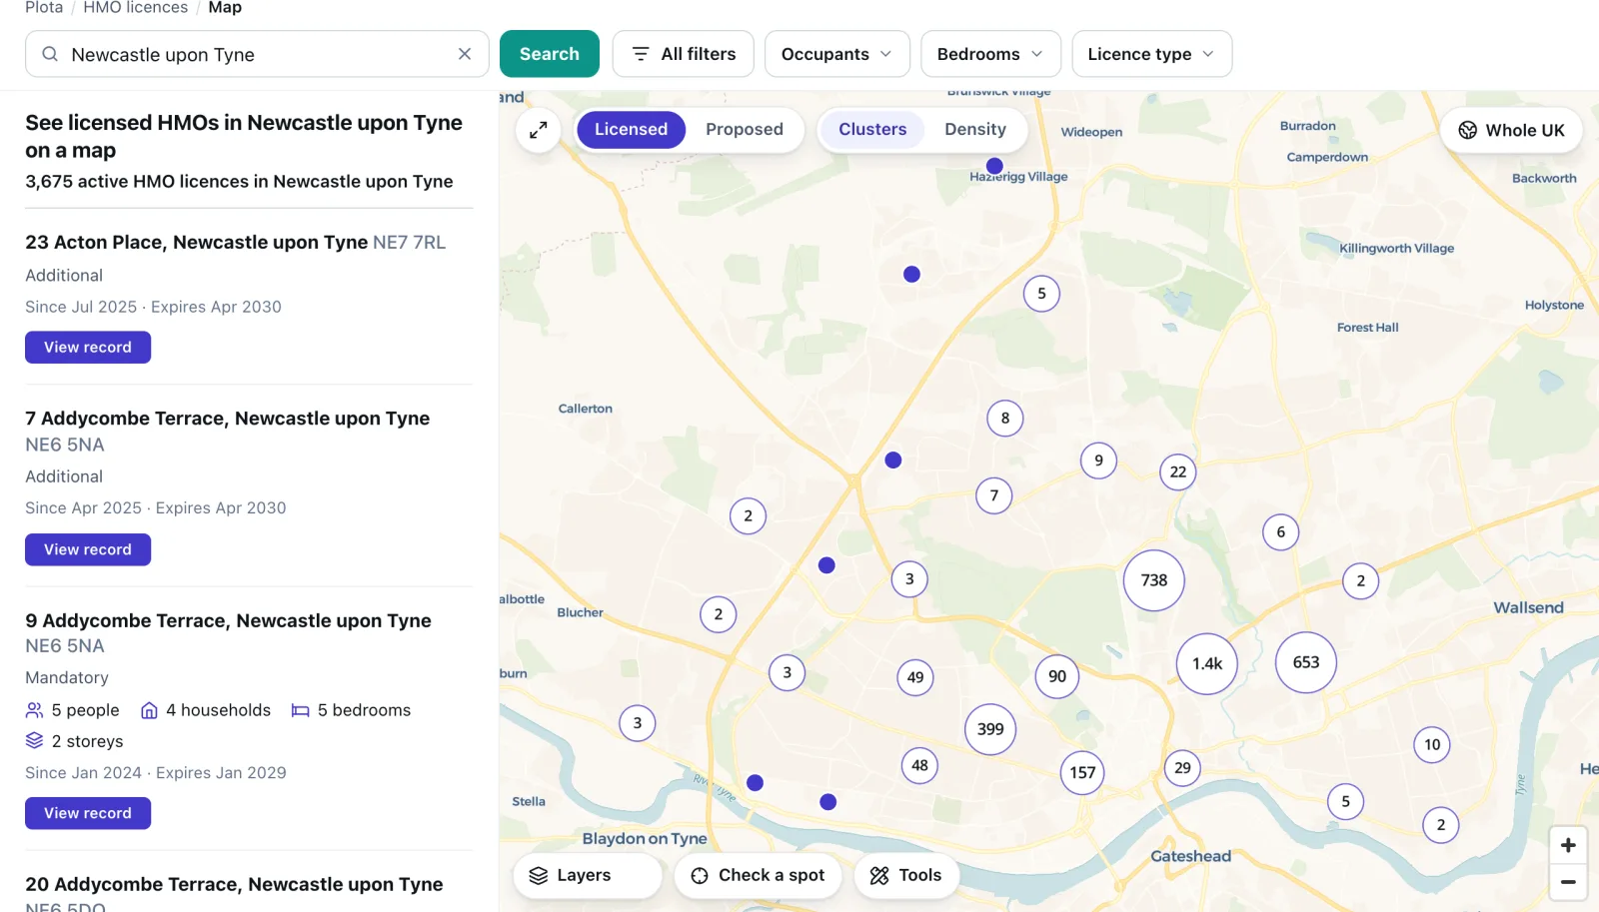Open the 1.4k cluster marker
This screenshot has width=1599, height=912.
coord(1207,663)
